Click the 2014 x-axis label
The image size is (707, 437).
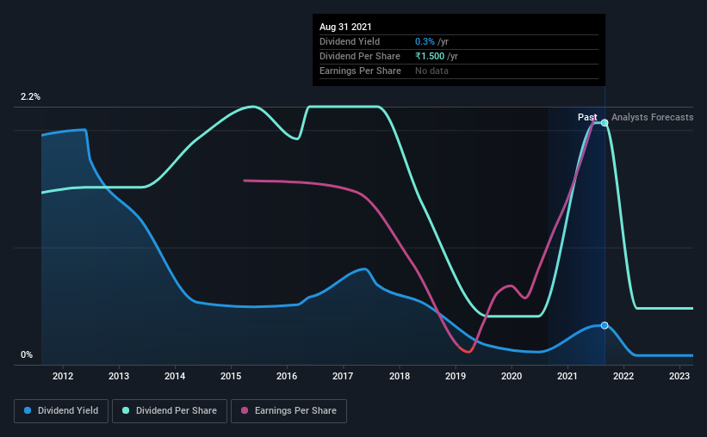(x=175, y=376)
